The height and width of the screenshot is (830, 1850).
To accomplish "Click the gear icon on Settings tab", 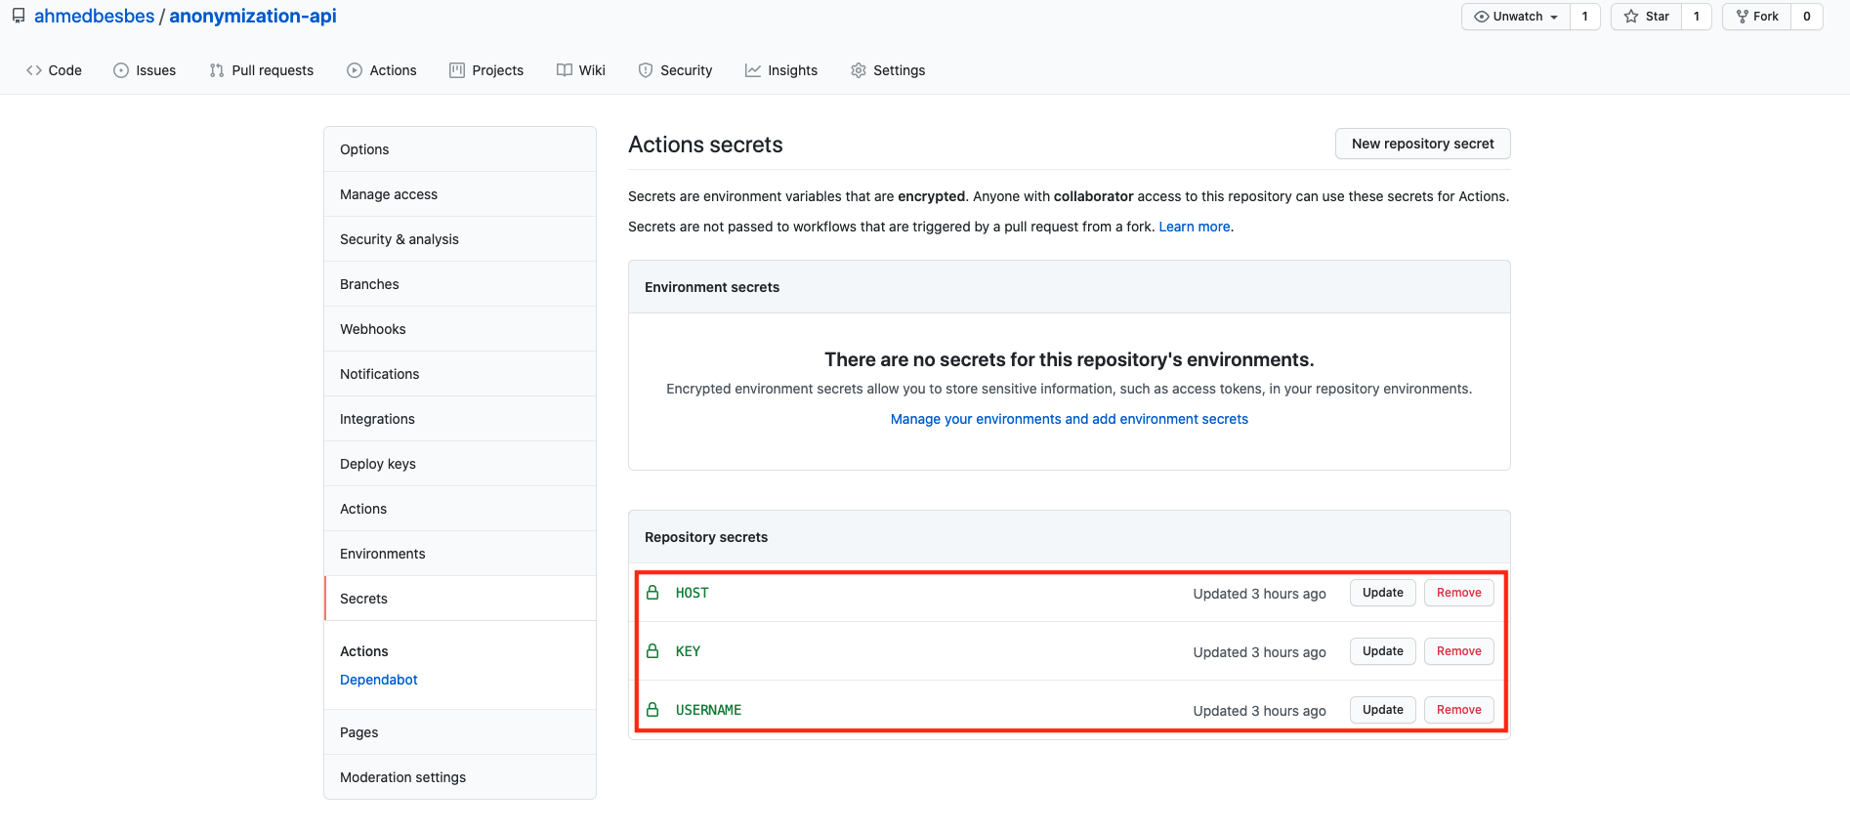I will pos(859,70).
